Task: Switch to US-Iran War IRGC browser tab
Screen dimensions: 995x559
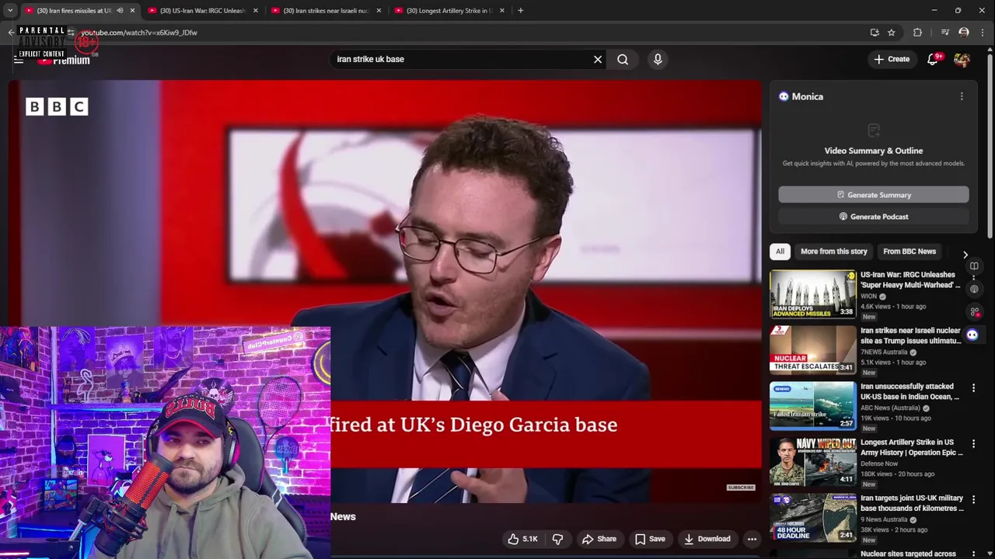Action: coord(202,10)
